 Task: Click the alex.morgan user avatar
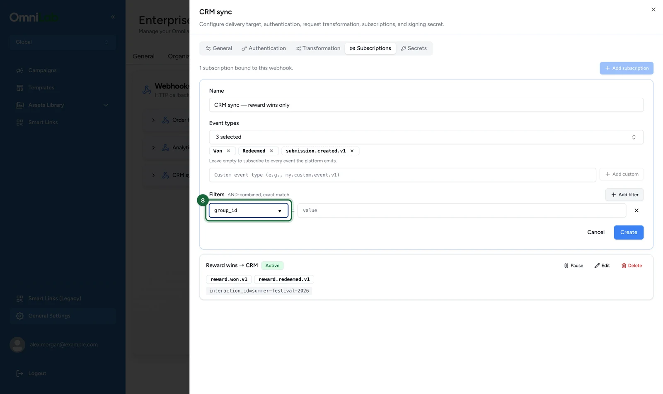pyautogui.click(x=17, y=345)
